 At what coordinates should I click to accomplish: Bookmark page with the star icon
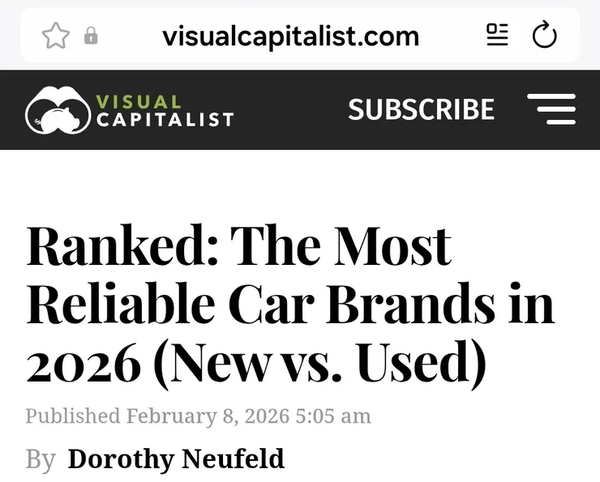(56, 36)
